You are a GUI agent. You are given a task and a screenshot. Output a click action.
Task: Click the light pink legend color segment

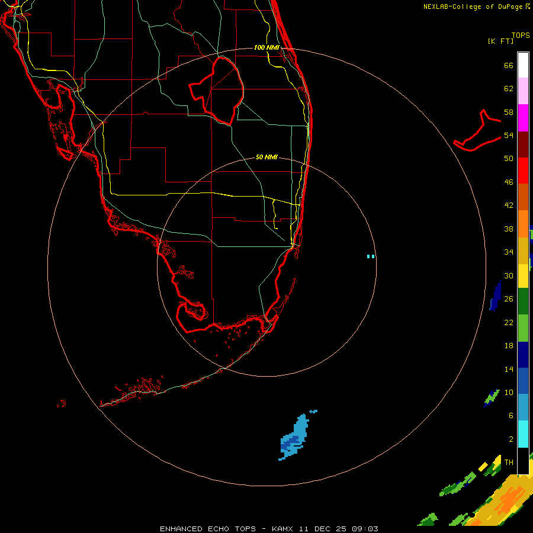click(x=523, y=91)
